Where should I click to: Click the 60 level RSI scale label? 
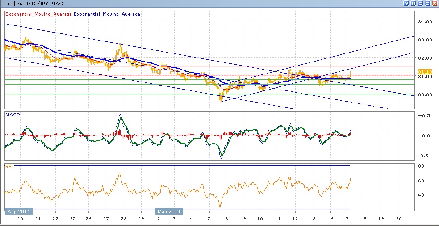421,181
